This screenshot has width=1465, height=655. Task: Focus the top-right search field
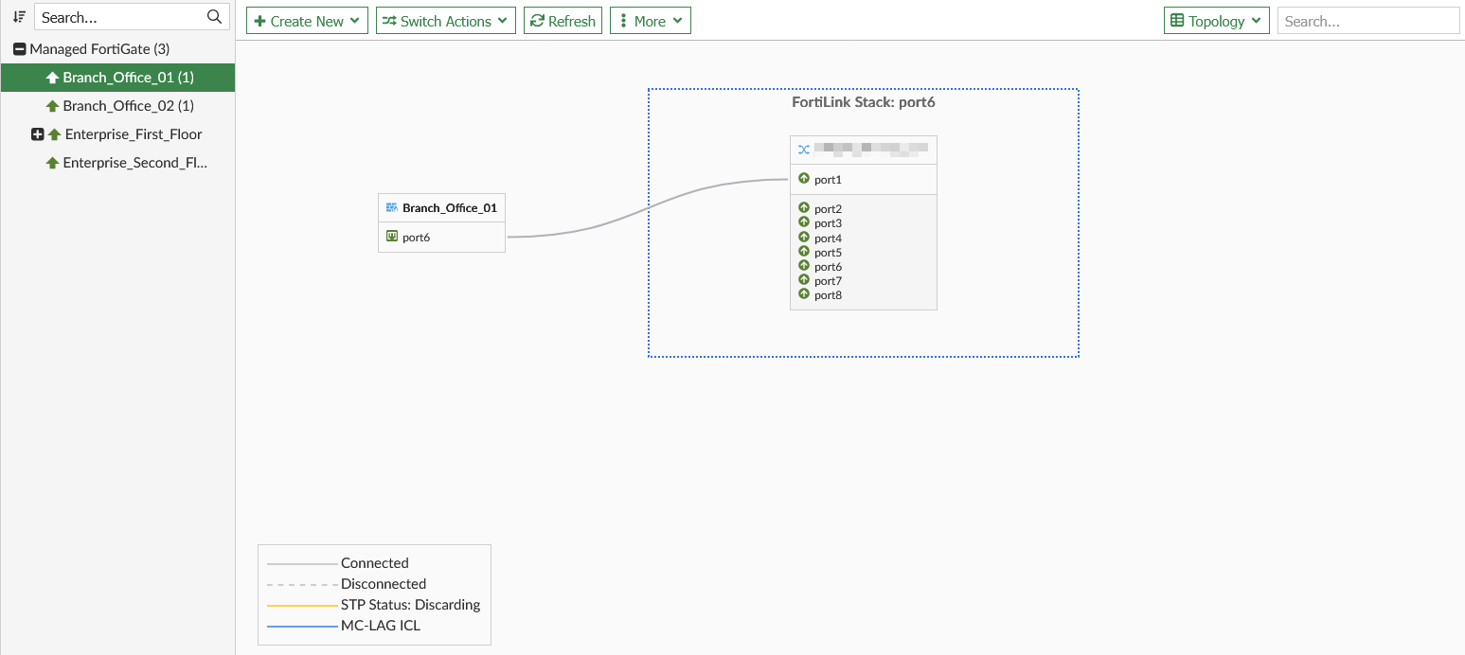click(x=1368, y=21)
